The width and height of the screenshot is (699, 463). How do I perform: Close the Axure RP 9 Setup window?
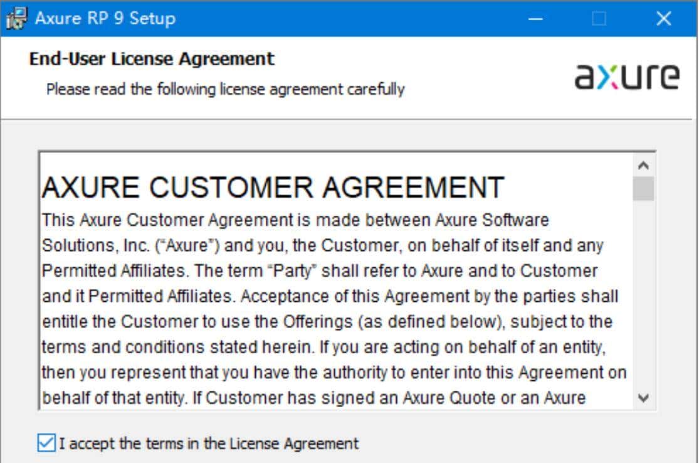pyautogui.click(x=663, y=19)
